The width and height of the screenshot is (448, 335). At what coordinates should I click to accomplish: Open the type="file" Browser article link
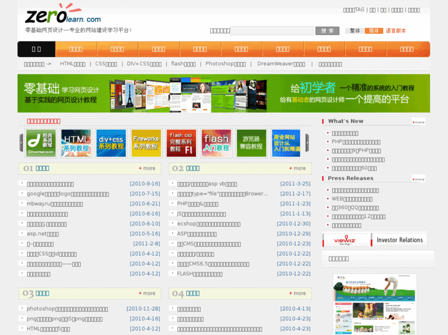click(222, 194)
